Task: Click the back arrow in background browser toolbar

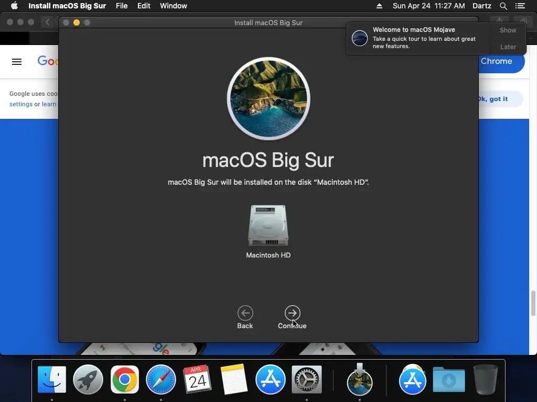Action: pos(48,22)
